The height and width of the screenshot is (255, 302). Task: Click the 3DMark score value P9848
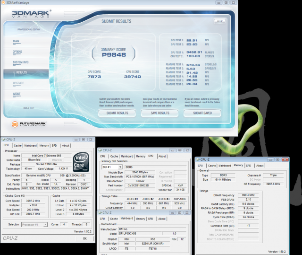(114, 55)
